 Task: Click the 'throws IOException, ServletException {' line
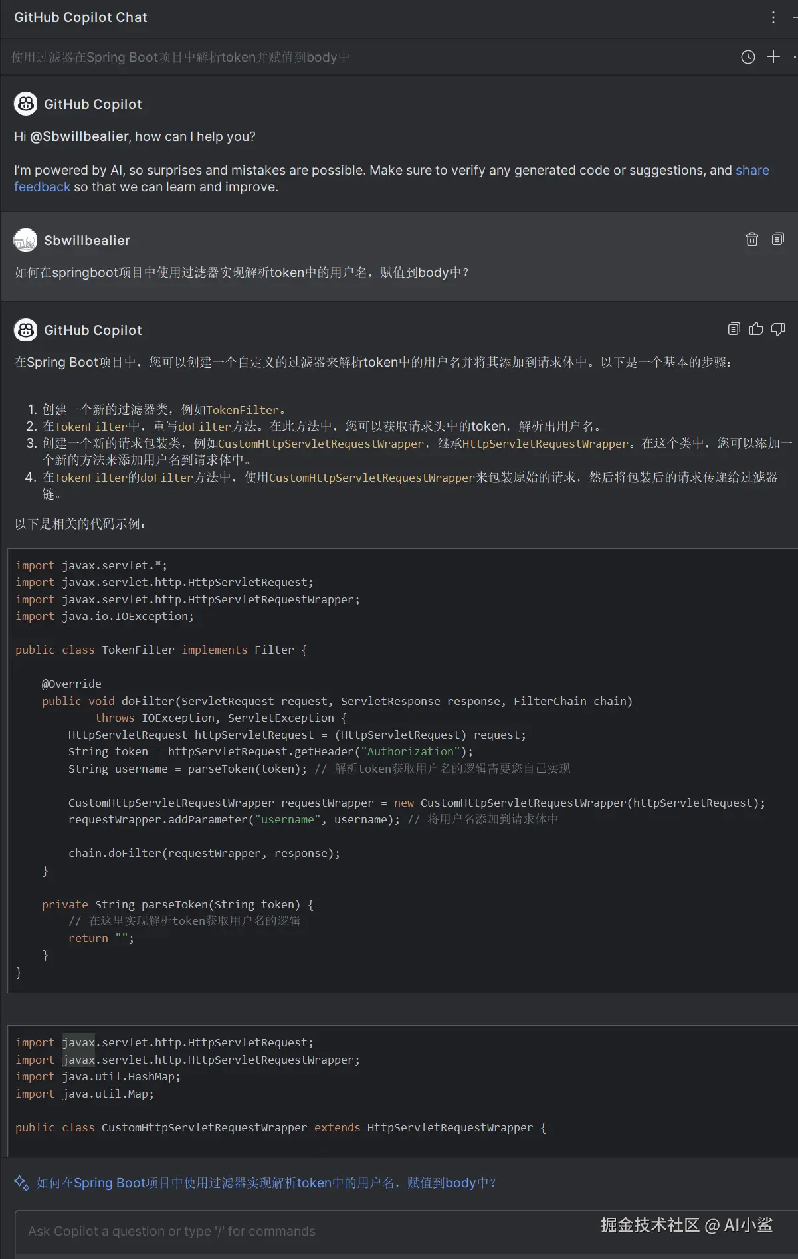[221, 718]
